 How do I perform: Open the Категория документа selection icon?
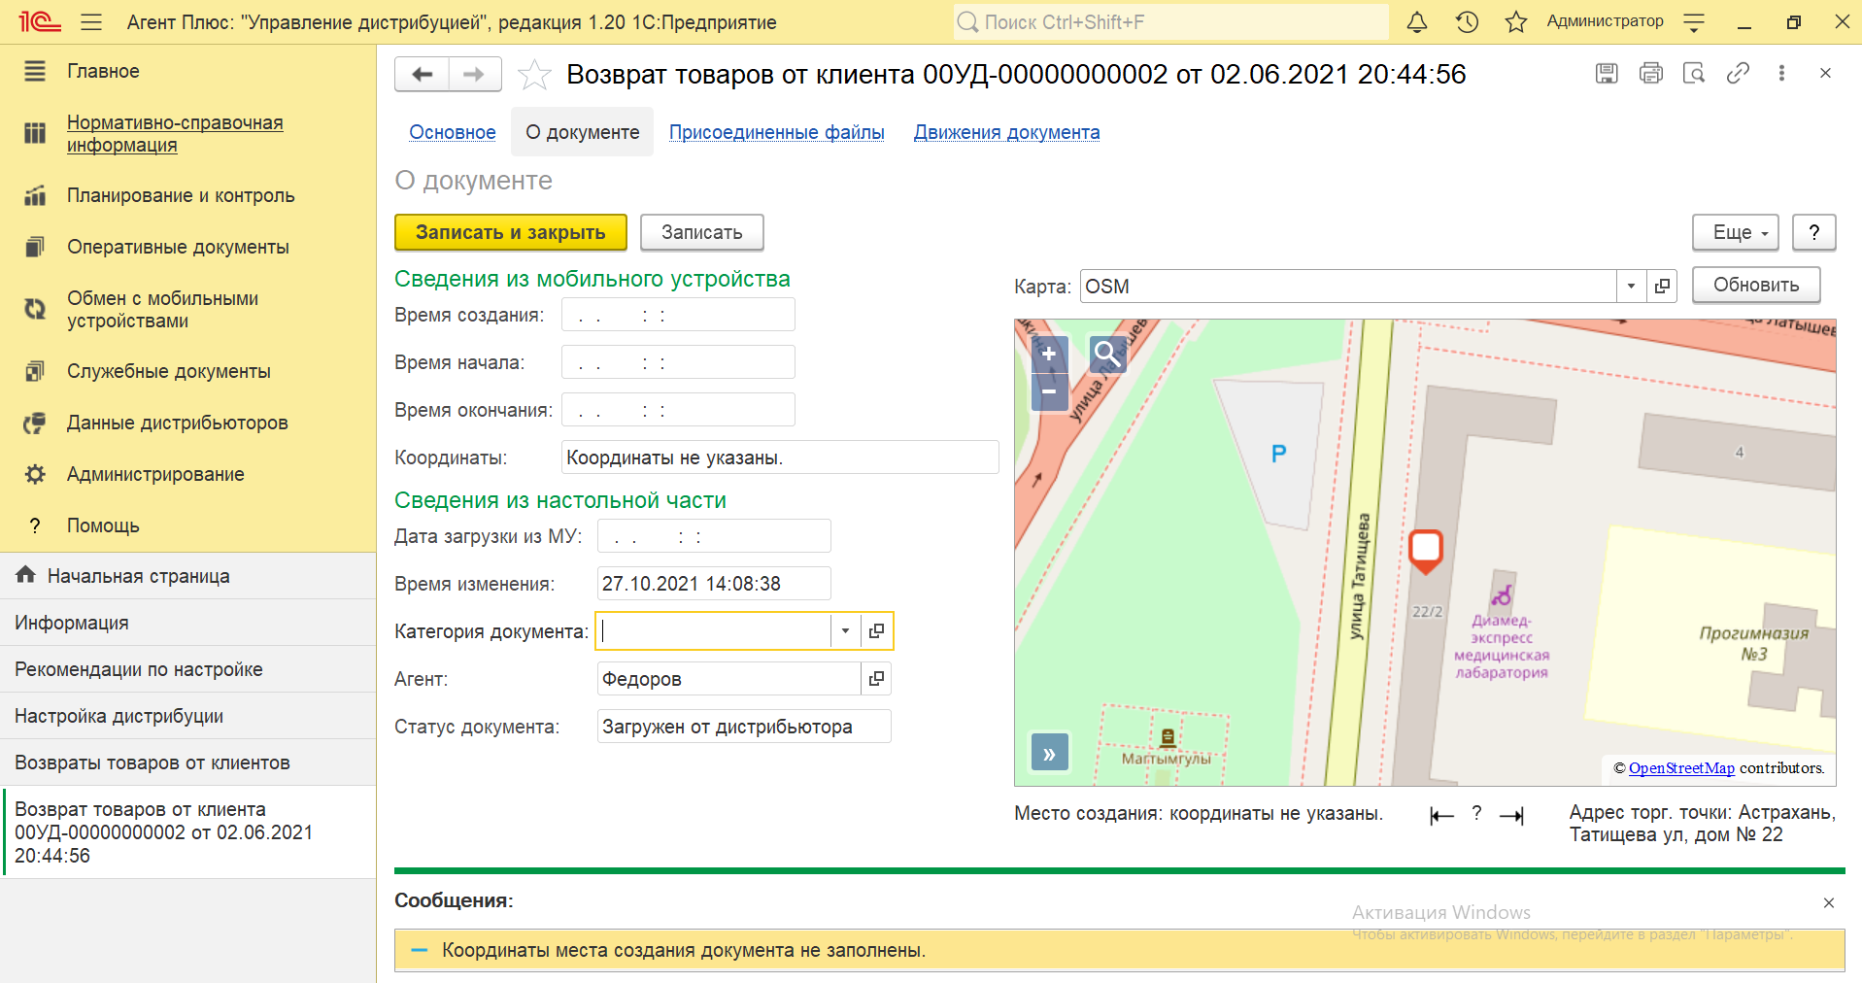(876, 630)
